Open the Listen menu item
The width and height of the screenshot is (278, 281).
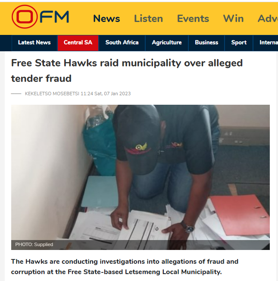(148, 19)
